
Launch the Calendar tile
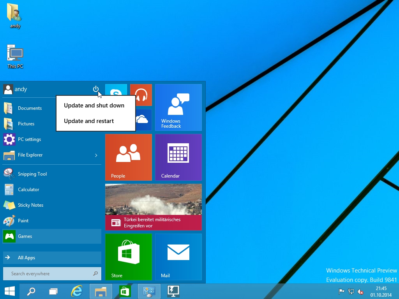178,157
